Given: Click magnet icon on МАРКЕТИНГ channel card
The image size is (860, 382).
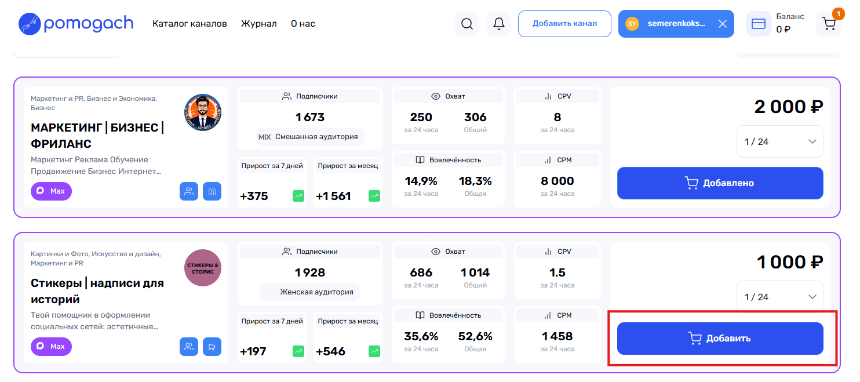Looking at the screenshot, I should (x=212, y=191).
